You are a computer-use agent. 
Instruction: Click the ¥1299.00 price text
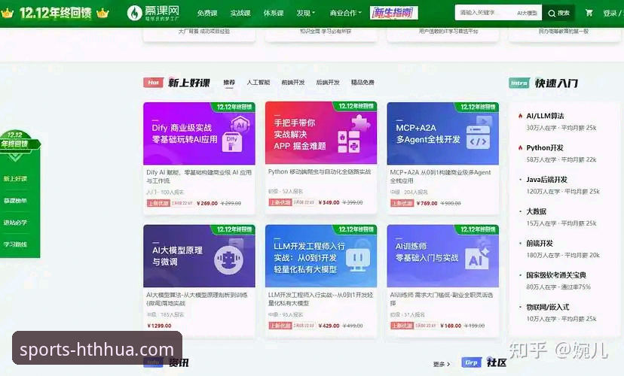159,326
